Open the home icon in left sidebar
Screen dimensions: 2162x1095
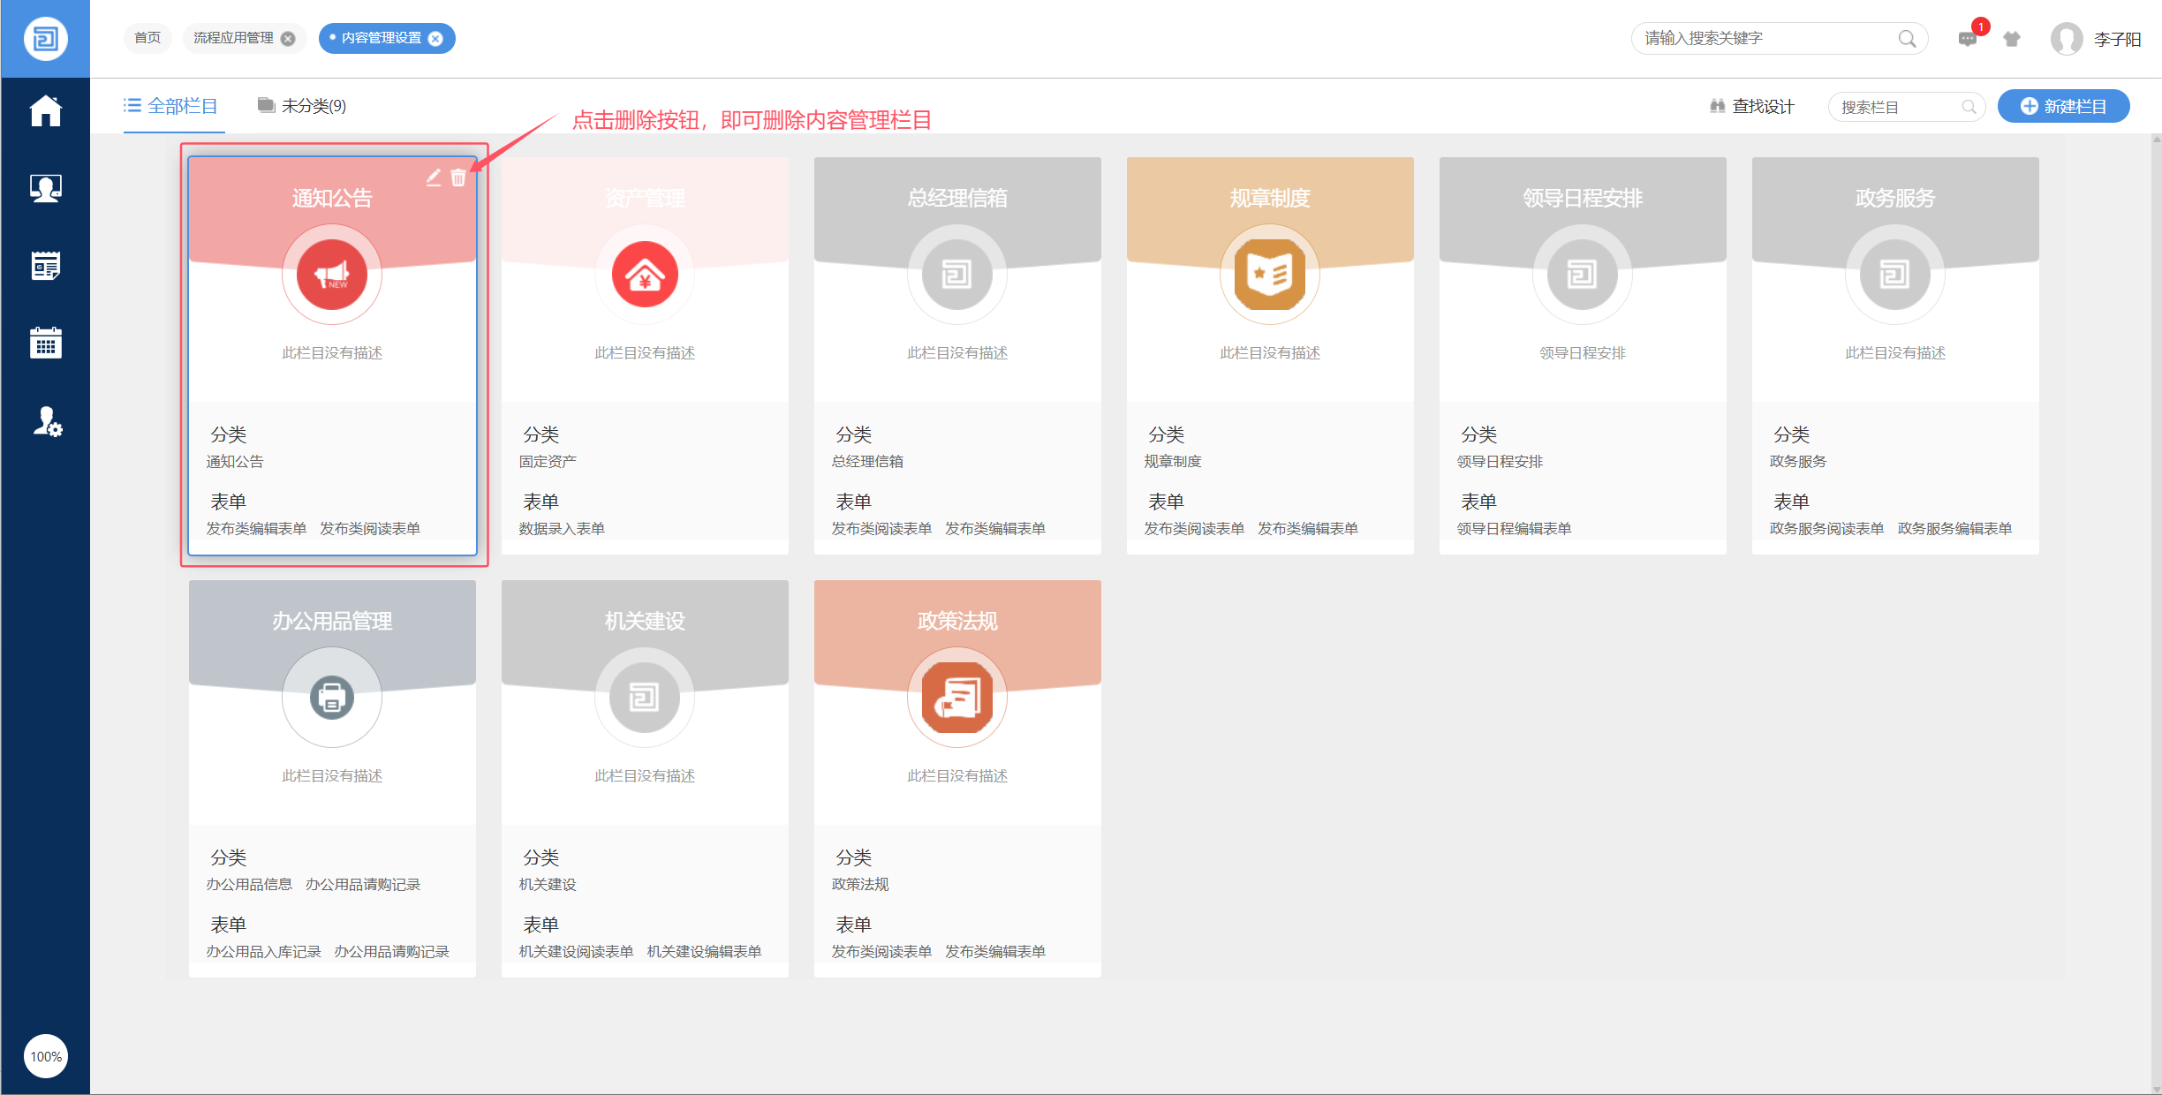pyautogui.click(x=45, y=111)
